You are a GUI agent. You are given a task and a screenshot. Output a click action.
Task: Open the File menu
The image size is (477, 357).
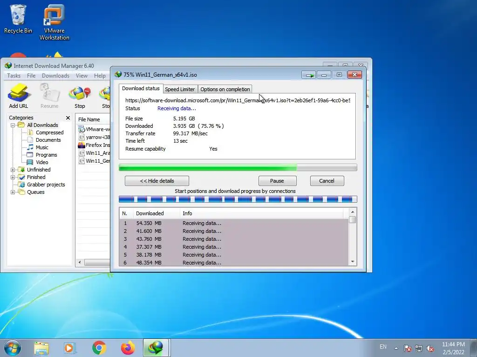(x=31, y=76)
